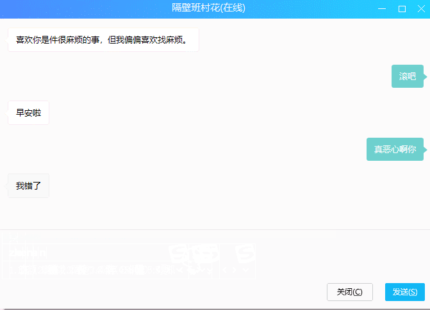The width and height of the screenshot is (430, 310).
Task: Click previous candidate page arrow
Action: [224, 270]
